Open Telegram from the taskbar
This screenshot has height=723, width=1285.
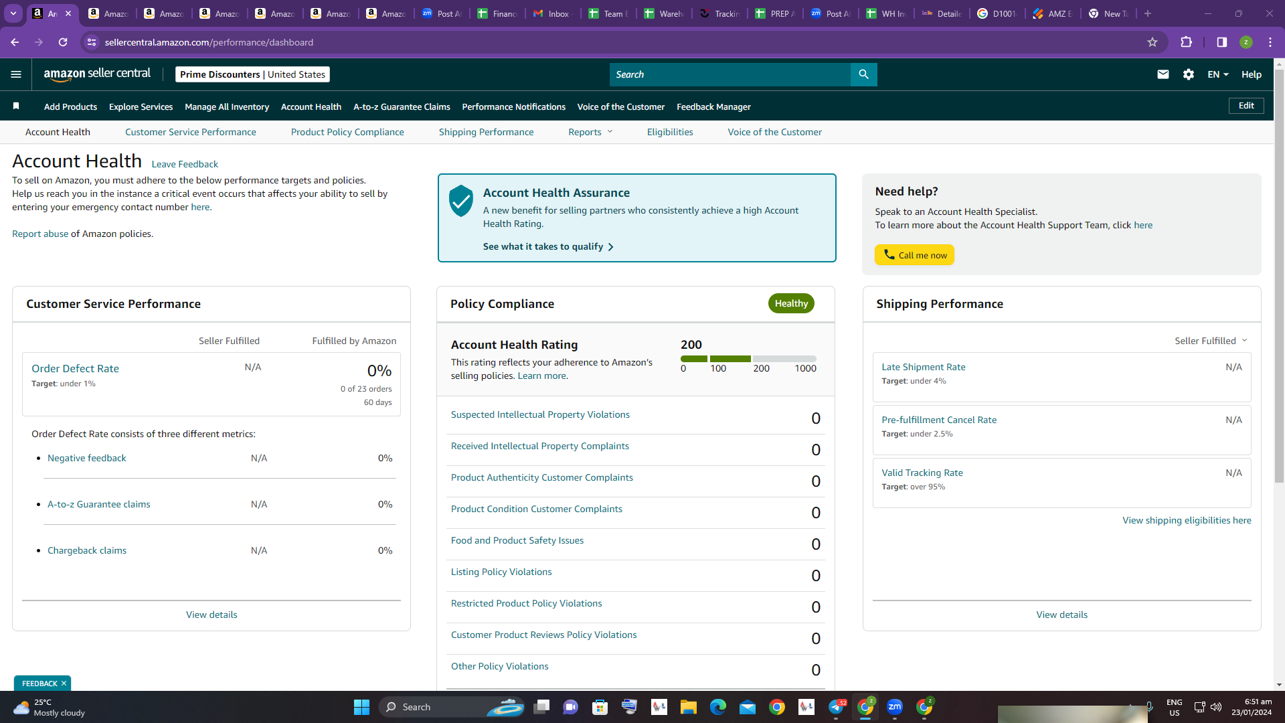click(837, 707)
